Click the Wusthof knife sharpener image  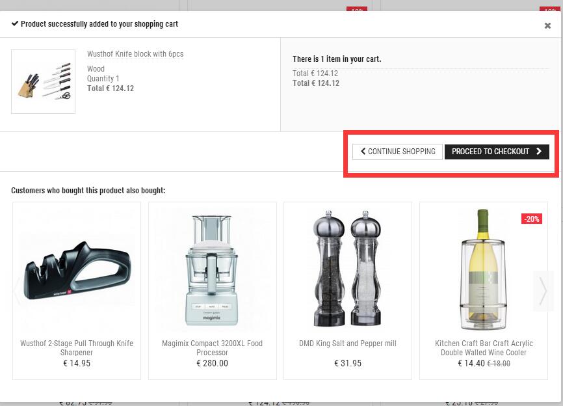(x=77, y=270)
